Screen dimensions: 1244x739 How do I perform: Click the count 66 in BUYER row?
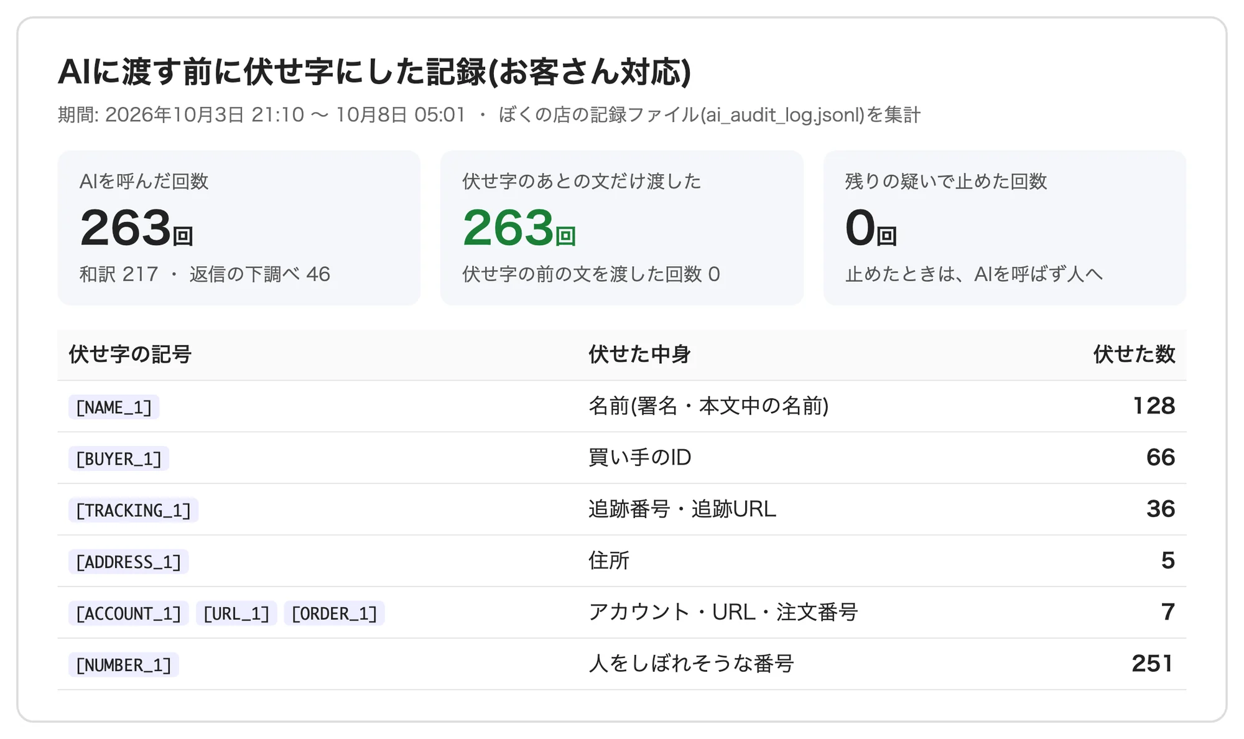click(1161, 458)
